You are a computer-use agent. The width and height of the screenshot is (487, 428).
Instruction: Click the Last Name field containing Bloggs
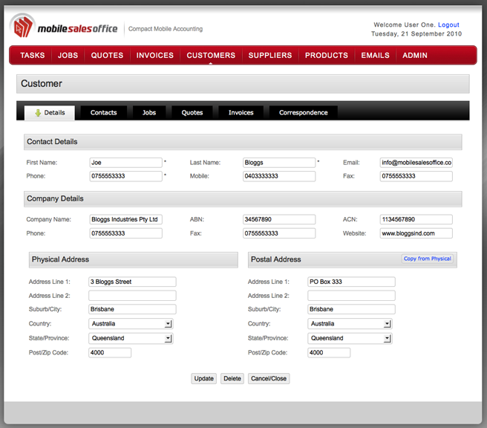(279, 163)
